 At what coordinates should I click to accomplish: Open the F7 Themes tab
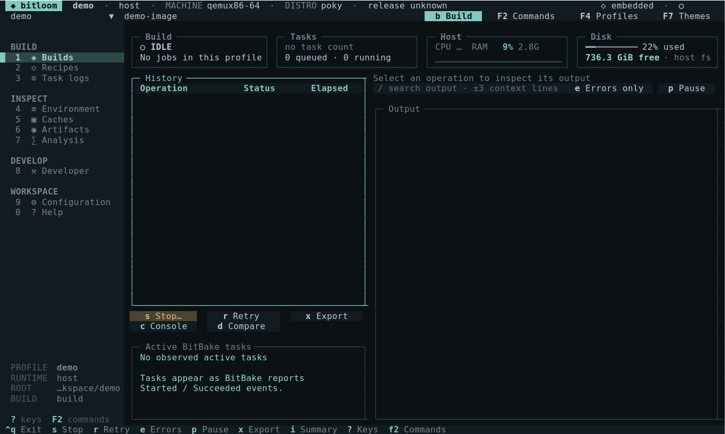(686, 16)
